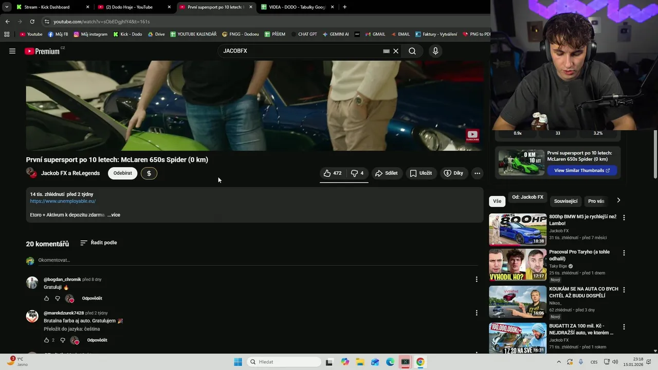Reply to bogdan_chromik via Odpovědět
The image size is (658, 370).
click(x=92, y=299)
